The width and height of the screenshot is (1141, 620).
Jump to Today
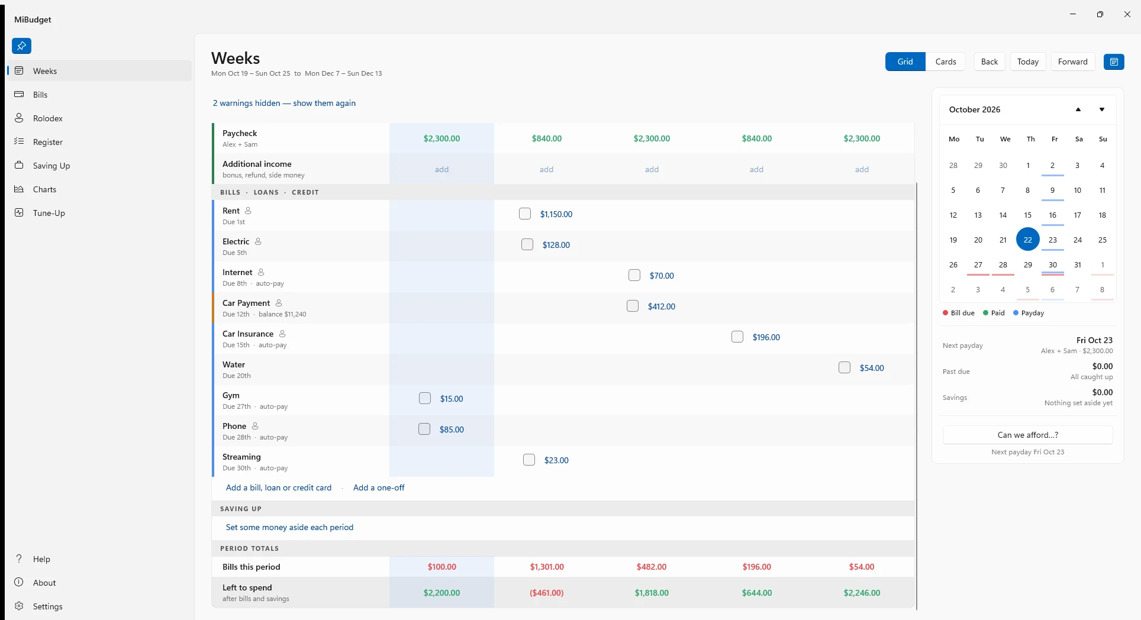(1028, 62)
